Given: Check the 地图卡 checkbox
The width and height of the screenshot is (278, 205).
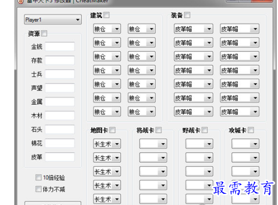Looking at the screenshot, I should 112,130.
